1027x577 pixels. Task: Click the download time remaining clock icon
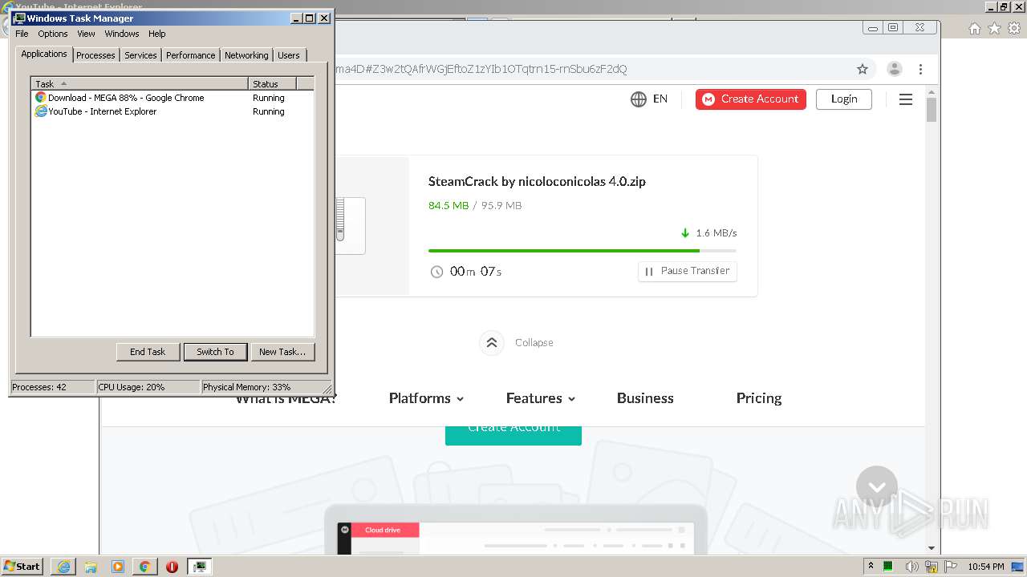tap(436, 272)
